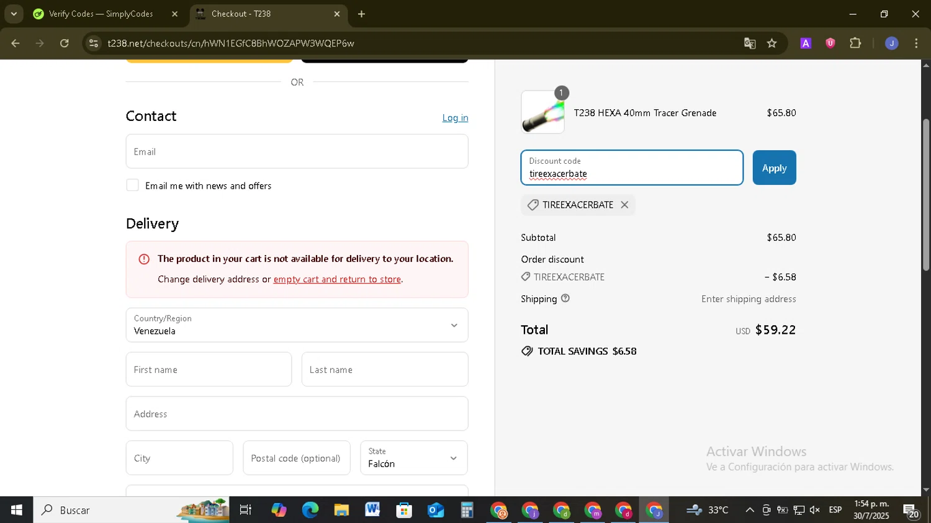The height and width of the screenshot is (523, 931).
Task: Launch Copilot from the taskbar
Action: pos(279,510)
